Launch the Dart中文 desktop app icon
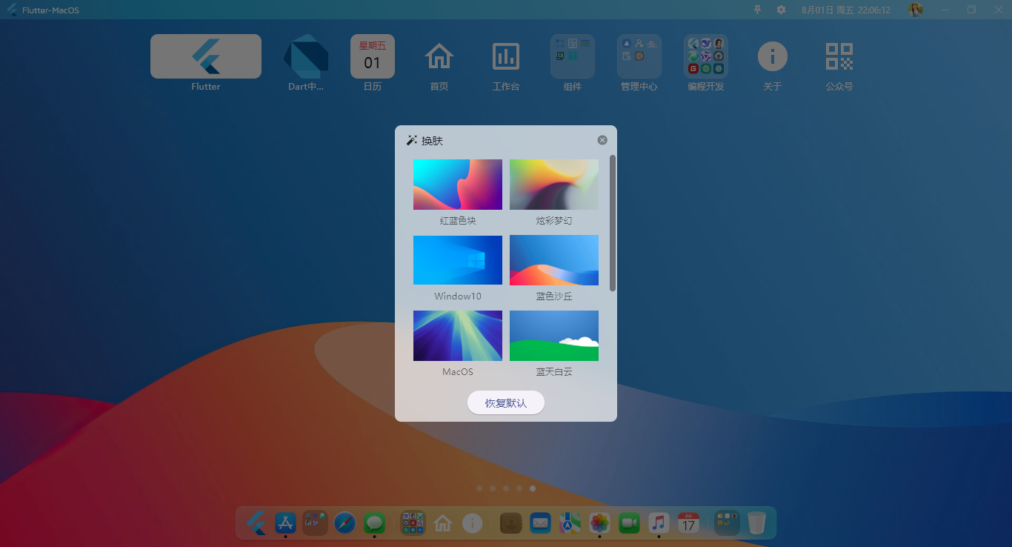 coord(306,57)
